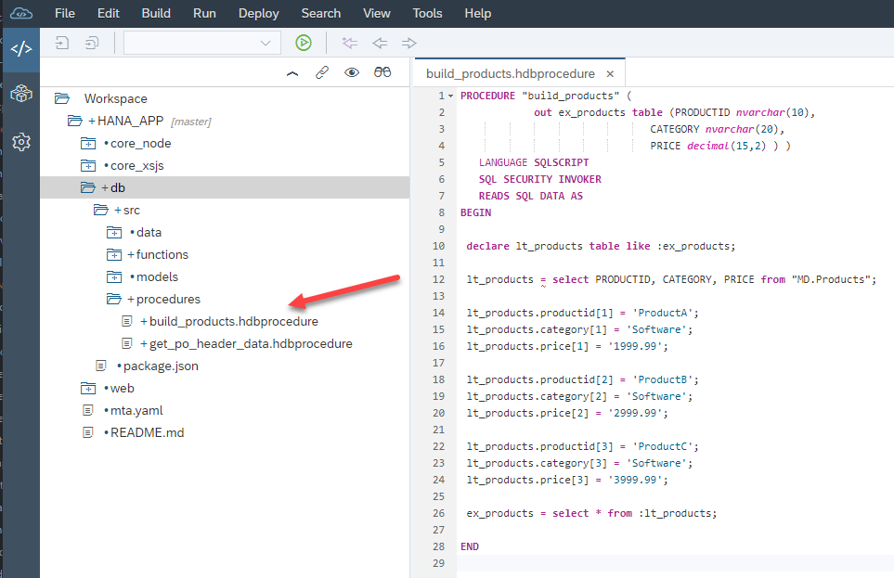Open the Build menu

tap(156, 13)
